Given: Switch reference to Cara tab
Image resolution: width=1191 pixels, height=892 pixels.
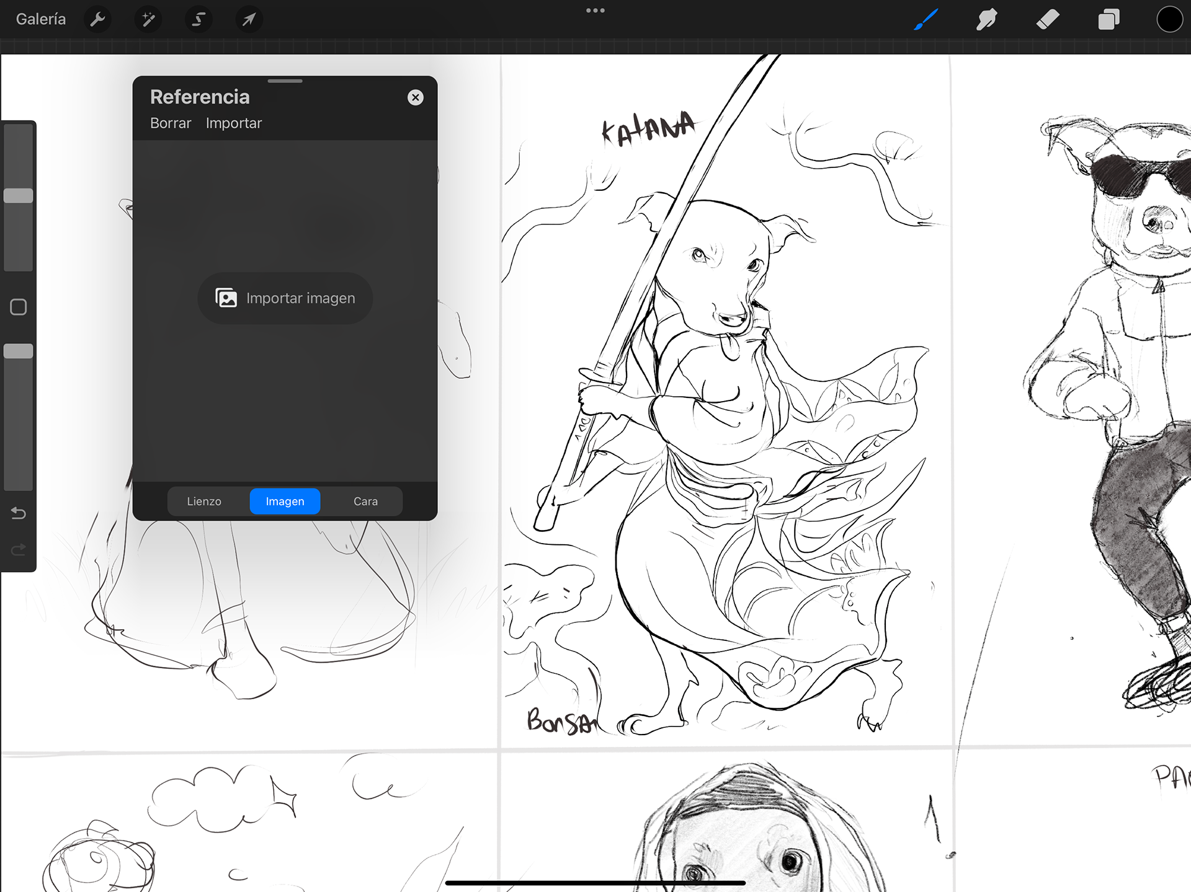Looking at the screenshot, I should pyautogui.click(x=365, y=501).
